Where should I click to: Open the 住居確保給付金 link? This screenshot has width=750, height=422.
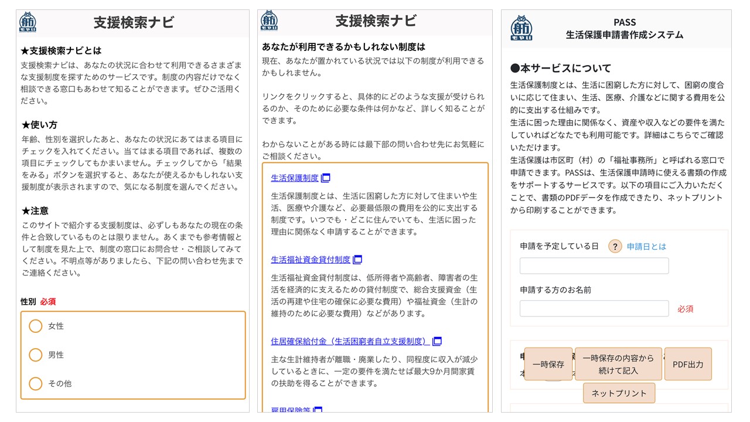[x=350, y=341]
